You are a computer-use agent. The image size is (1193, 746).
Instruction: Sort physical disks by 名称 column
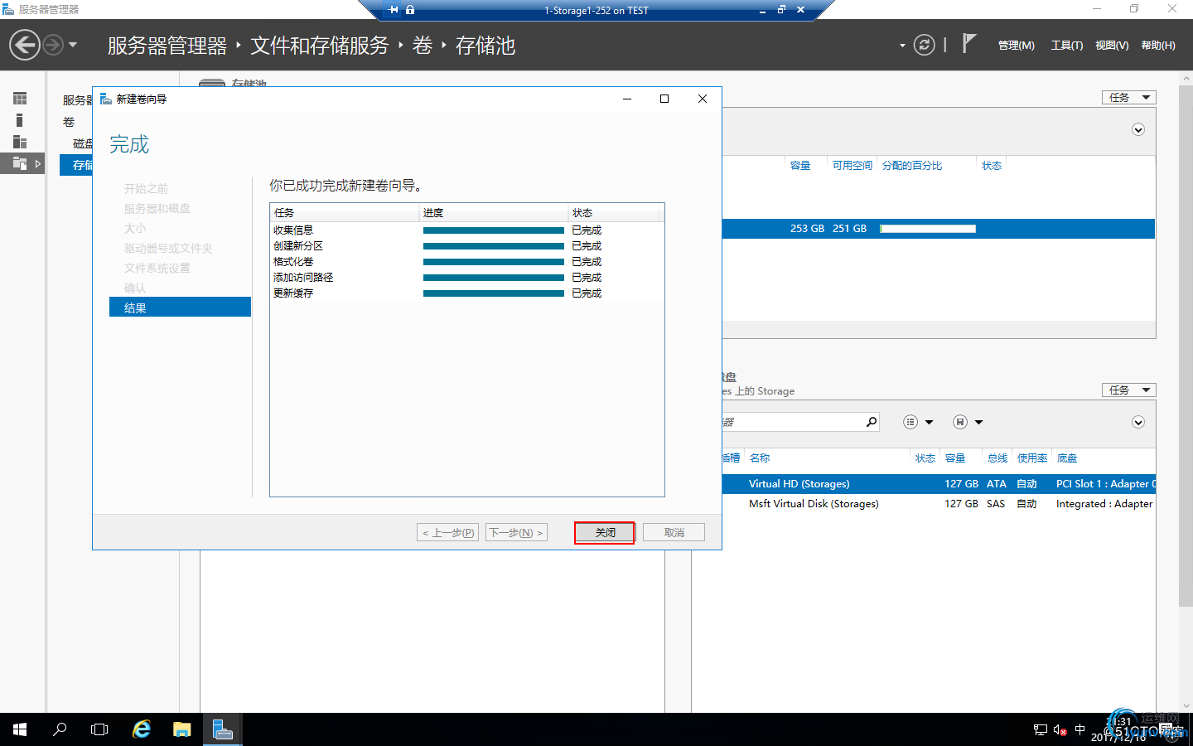760,458
